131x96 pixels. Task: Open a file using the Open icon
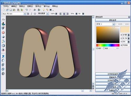(x=7, y=10)
